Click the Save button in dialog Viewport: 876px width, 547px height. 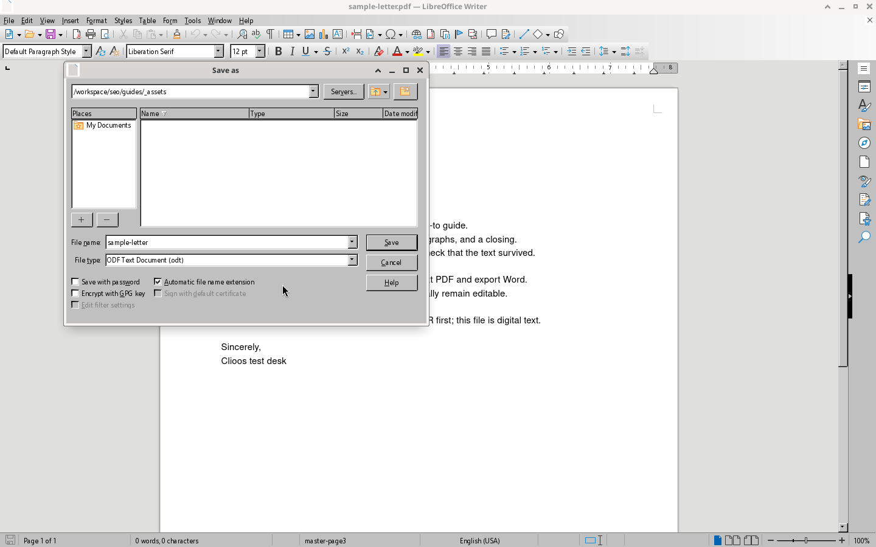pos(392,243)
